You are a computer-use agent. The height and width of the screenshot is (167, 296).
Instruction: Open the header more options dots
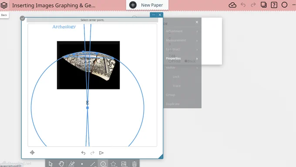(294, 5)
